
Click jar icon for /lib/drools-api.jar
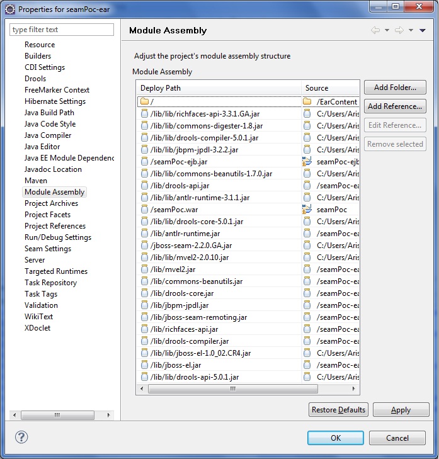[144, 186]
